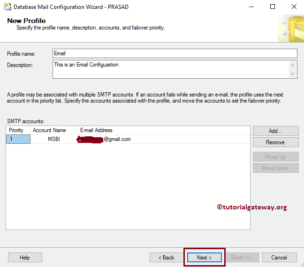Click the Profile name input field
Image resolution: width=304 pixels, height=267 pixels.
coord(175,53)
